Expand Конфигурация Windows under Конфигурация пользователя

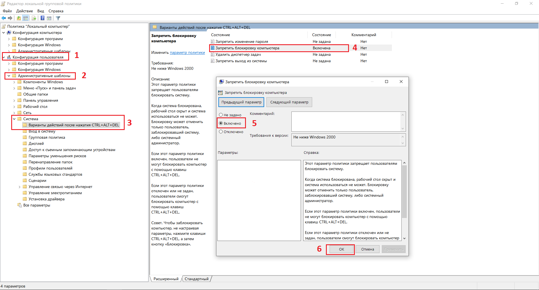point(9,69)
